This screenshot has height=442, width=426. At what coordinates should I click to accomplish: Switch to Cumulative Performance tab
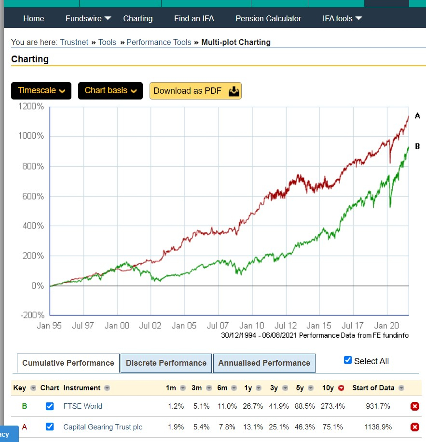tap(68, 363)
